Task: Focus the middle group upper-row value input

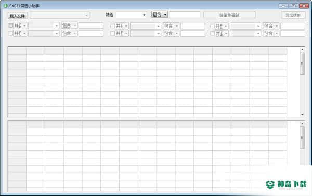Action: pos(193,26)
